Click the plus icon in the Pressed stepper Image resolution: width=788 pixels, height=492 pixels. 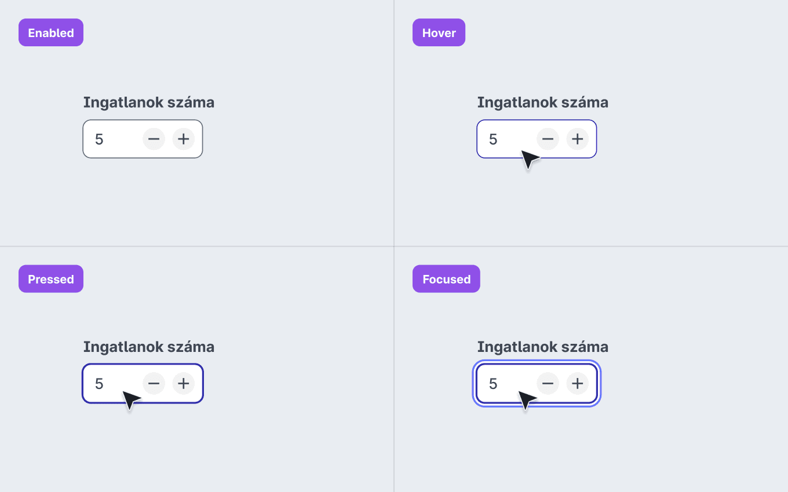[184, 383]
